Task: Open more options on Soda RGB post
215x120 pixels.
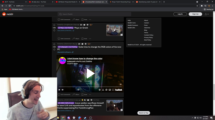Action: click(90, 95)
